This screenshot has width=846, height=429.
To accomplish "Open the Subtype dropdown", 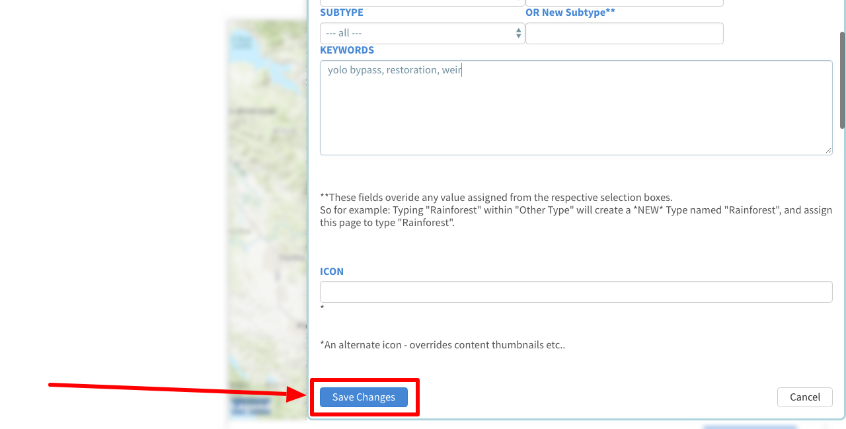I will [422, 33].
